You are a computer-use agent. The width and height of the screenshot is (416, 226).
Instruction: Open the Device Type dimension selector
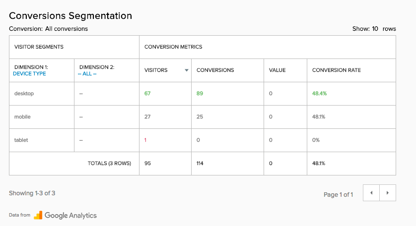29,74
